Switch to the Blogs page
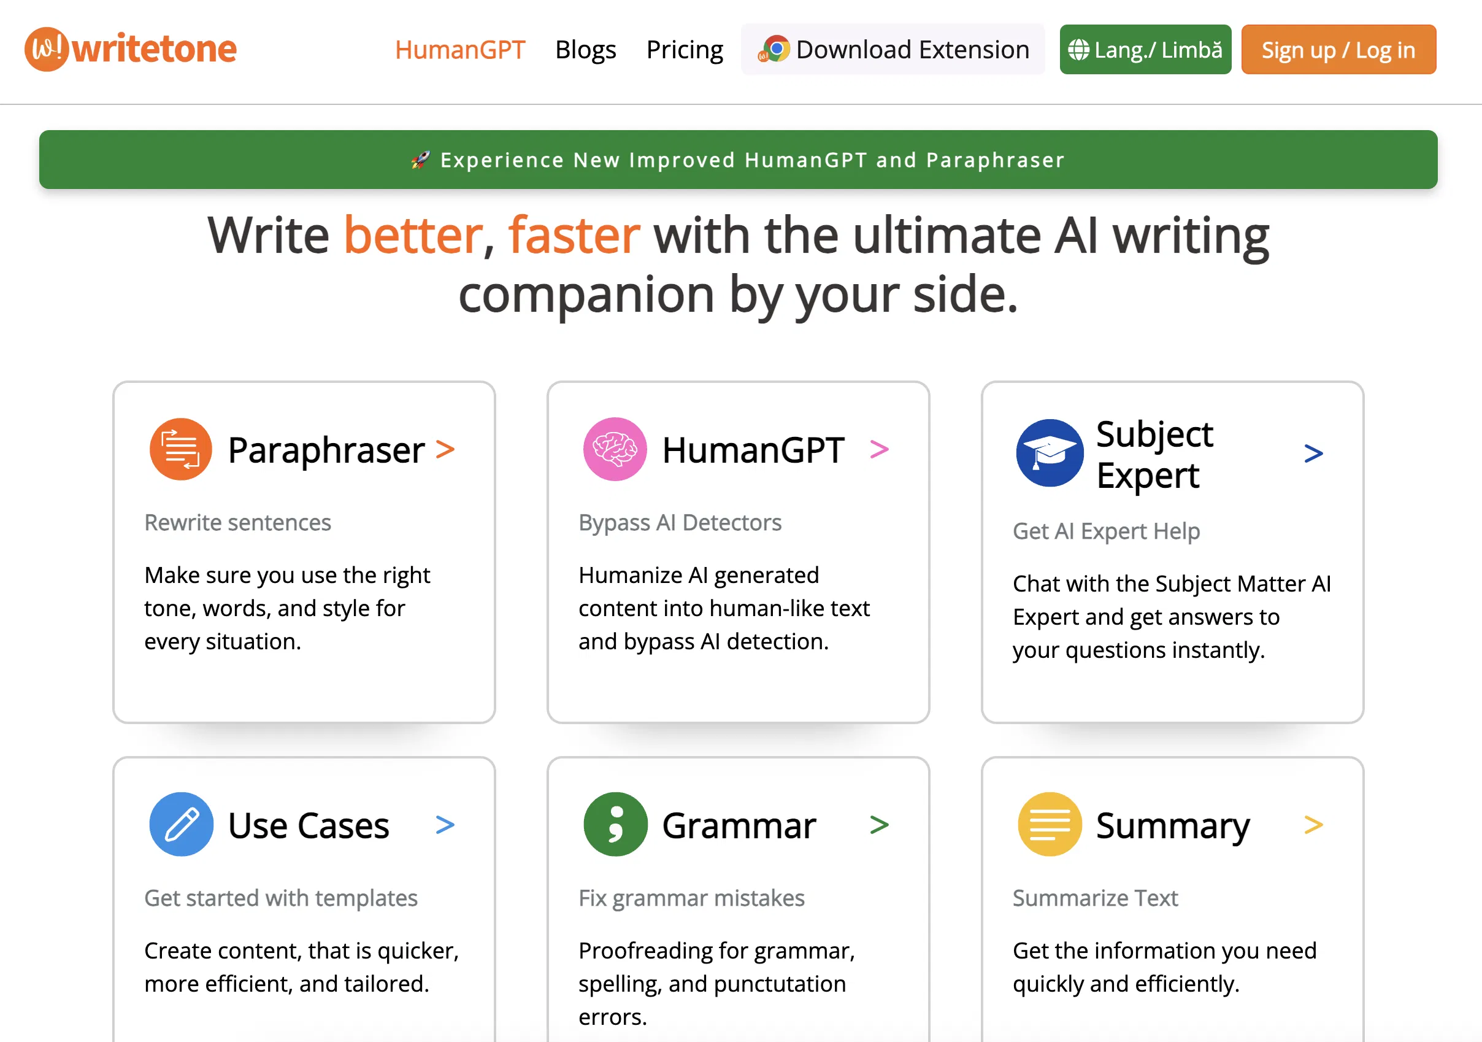Viewport: 1482px width, 1042px height. pyautogui.click(x=585, y=50)
